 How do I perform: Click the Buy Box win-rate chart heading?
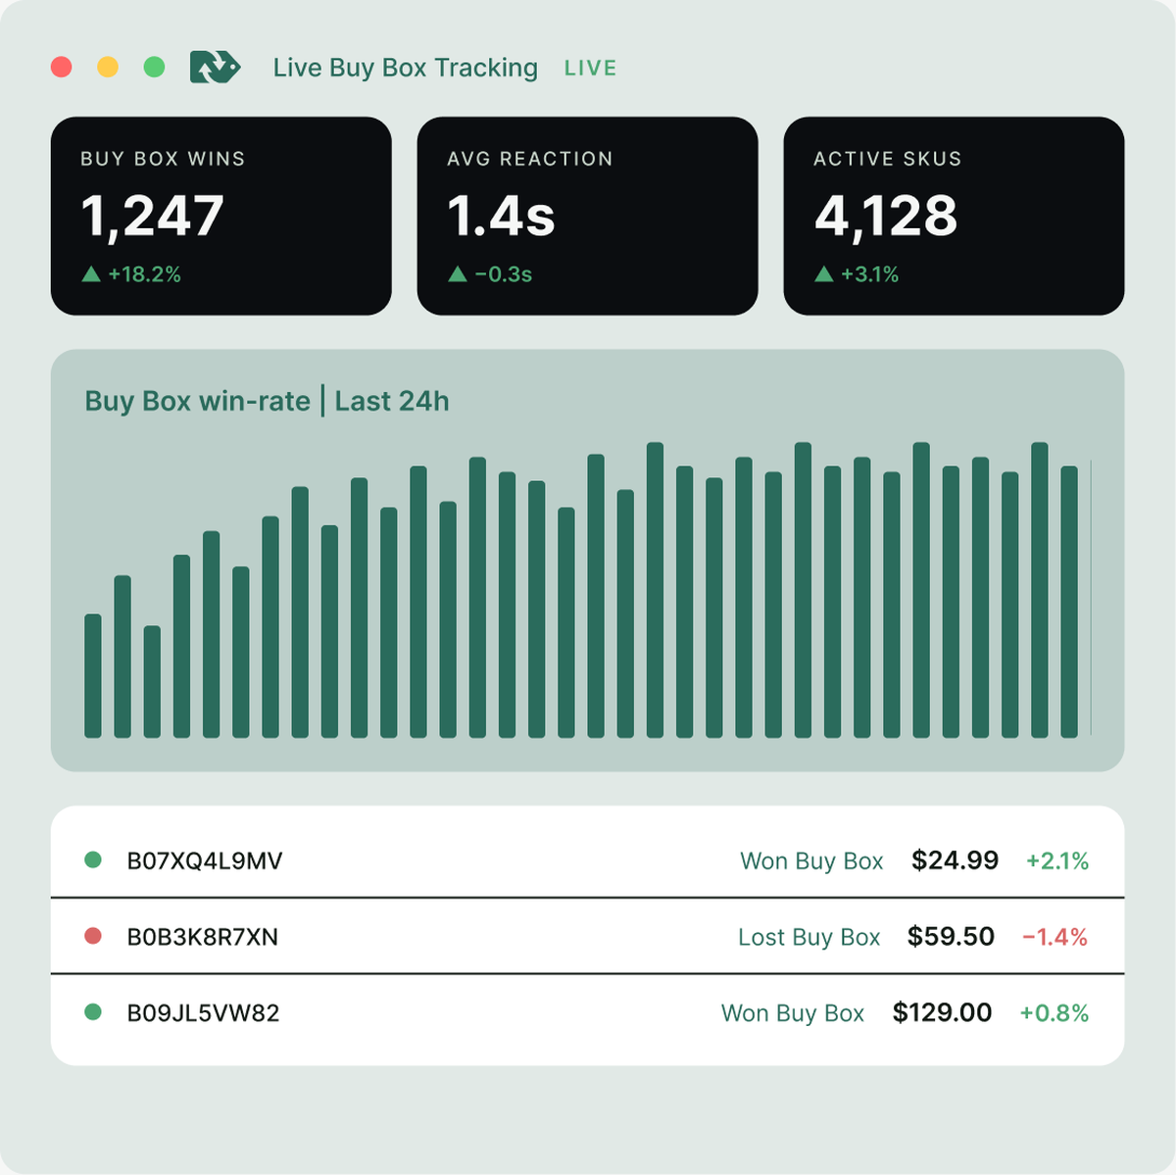click(x=197, y=401)
